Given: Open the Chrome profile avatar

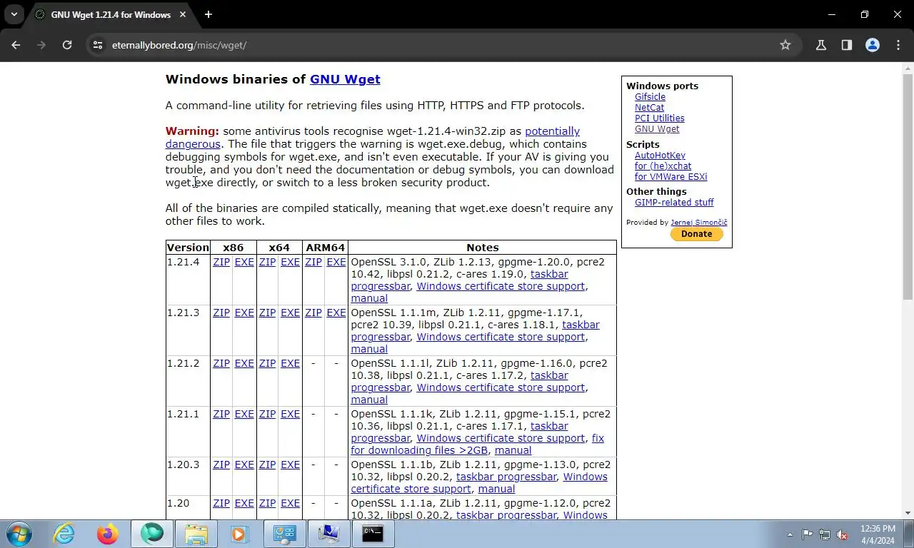Looking at the screenshot, I should (x=873, y=45).
